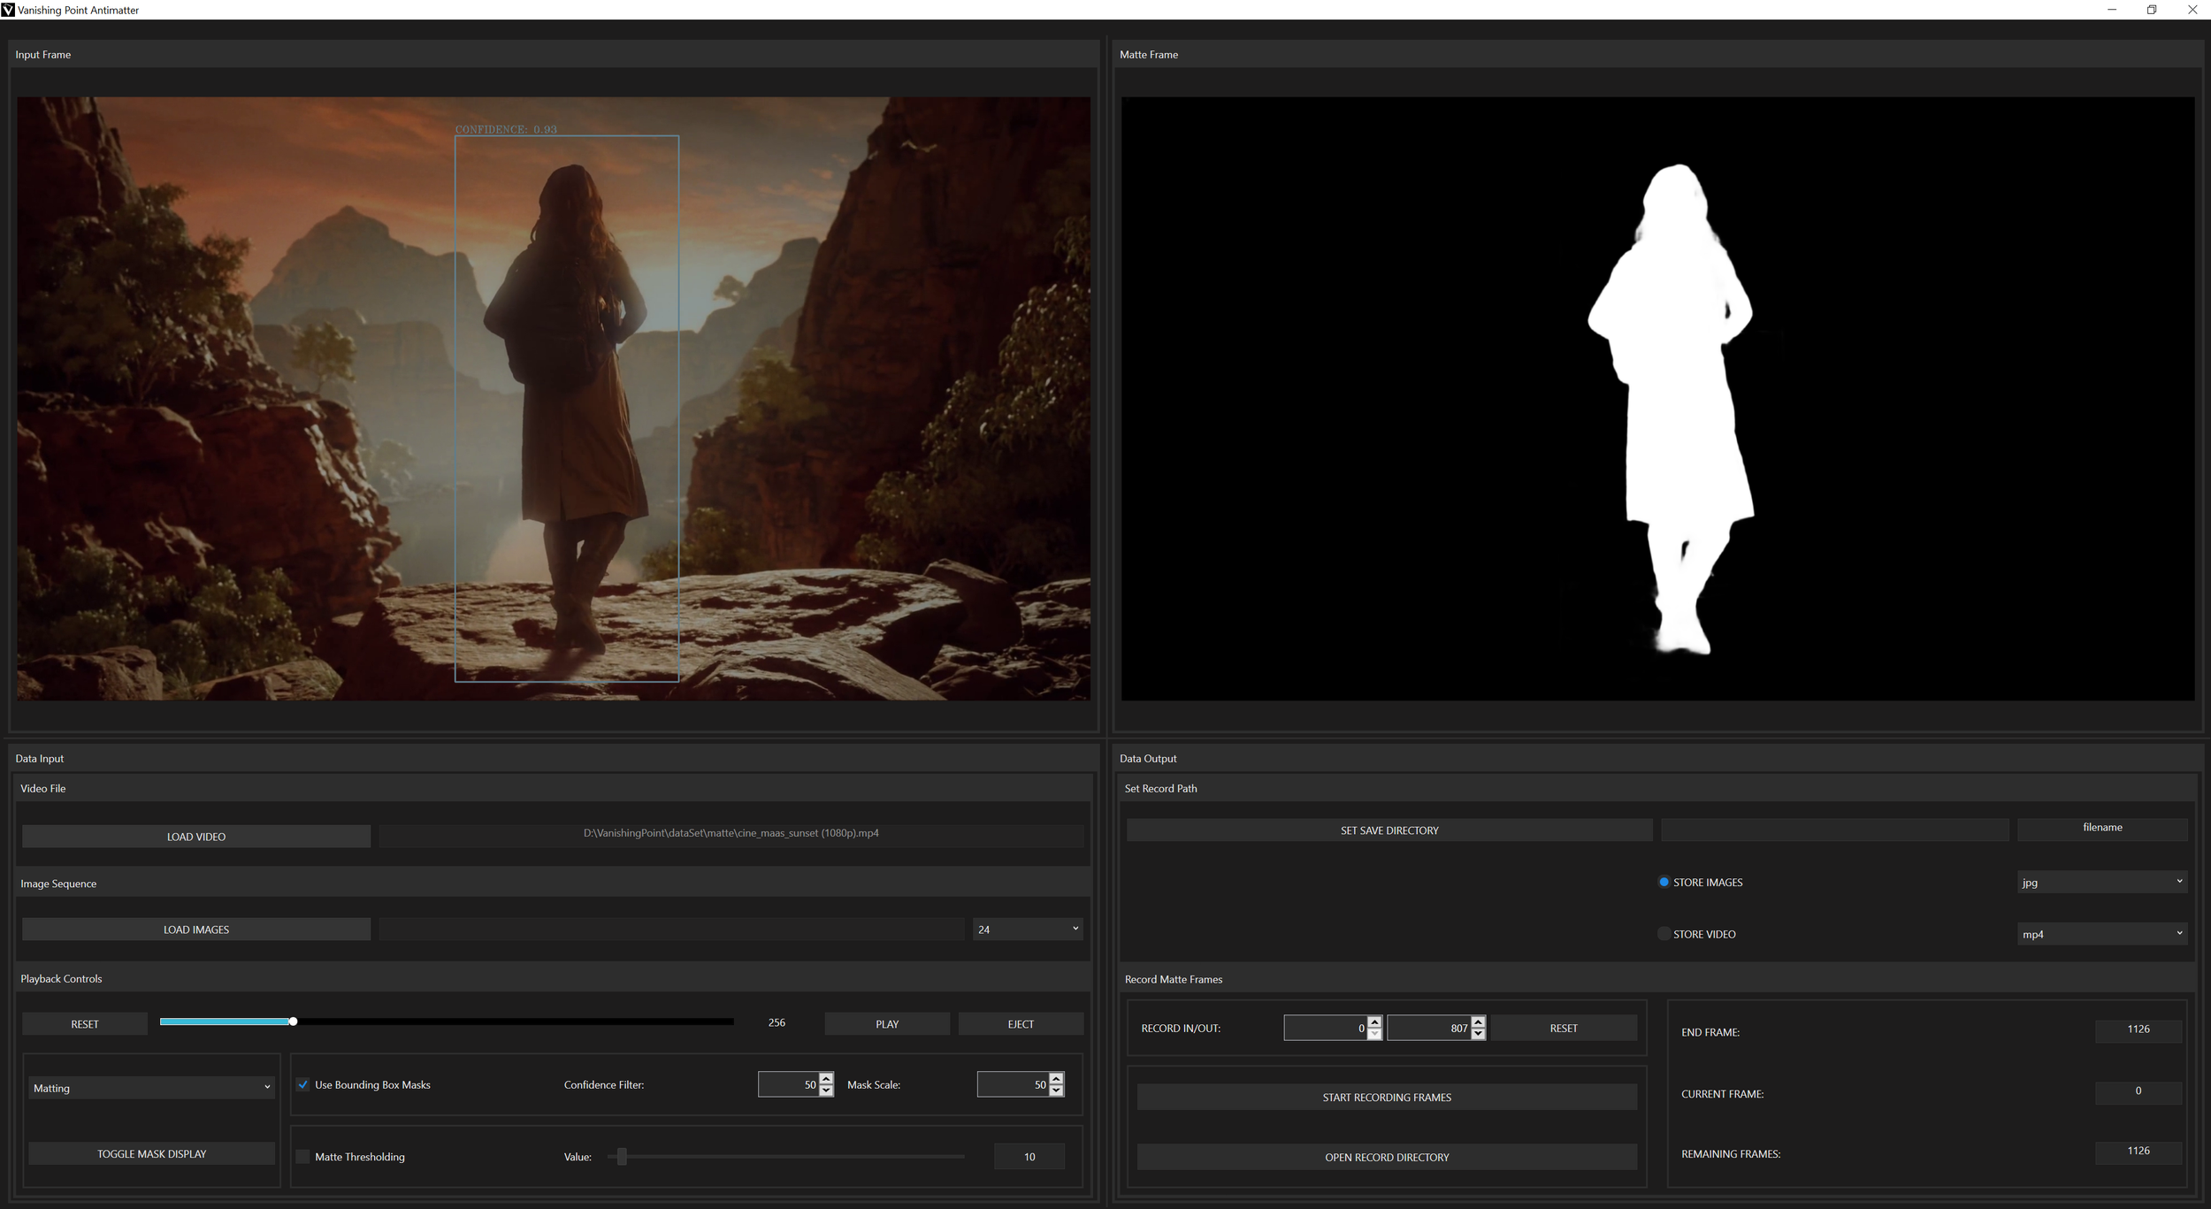The image size is (2211, 1209).
Task: Toggle the Matte Thresholding checkbox
Action: coord(303,1156)
